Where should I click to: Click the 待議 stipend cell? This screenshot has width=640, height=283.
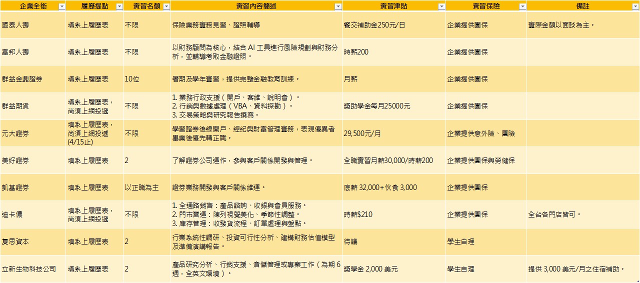click(x=350, y=241)
